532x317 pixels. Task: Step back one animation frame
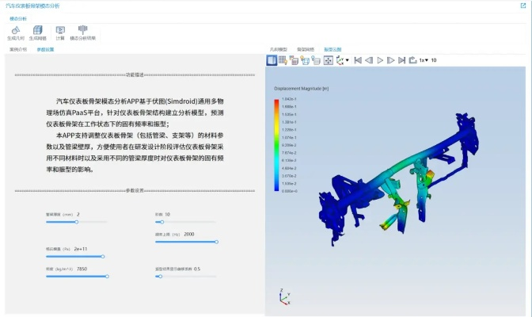(369, 60)
